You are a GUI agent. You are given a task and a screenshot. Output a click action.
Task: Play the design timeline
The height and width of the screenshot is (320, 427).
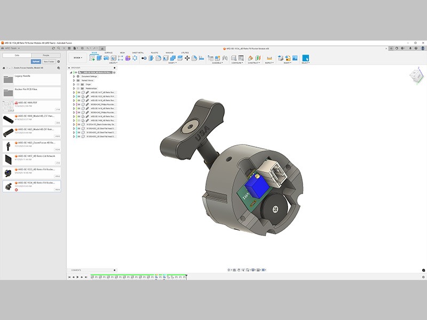(x=77, y=277)
